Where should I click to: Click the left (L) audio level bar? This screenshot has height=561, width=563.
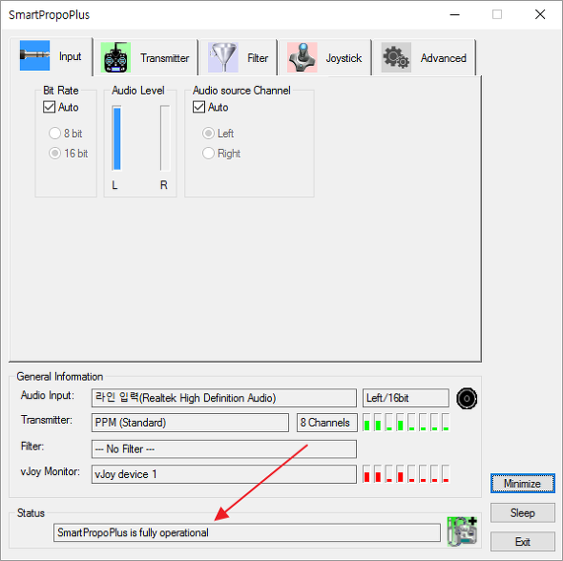point(116,138)
